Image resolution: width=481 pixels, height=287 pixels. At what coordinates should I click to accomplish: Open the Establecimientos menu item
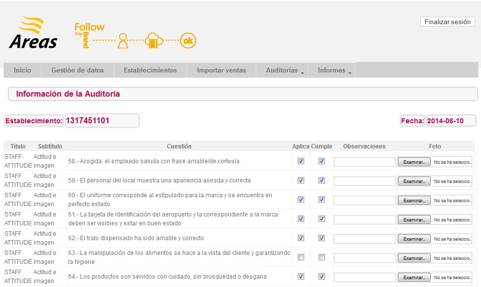(x=150, y=71)
